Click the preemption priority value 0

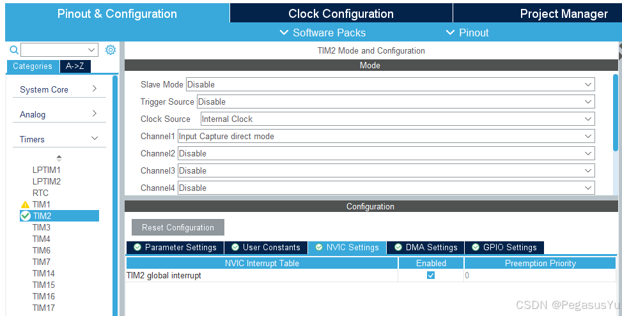coord(467,276)
